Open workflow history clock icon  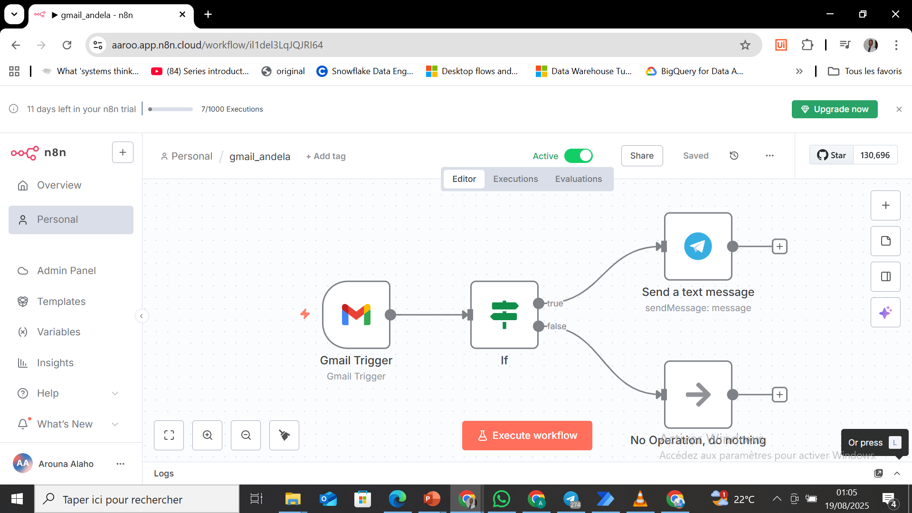[734, 156]
